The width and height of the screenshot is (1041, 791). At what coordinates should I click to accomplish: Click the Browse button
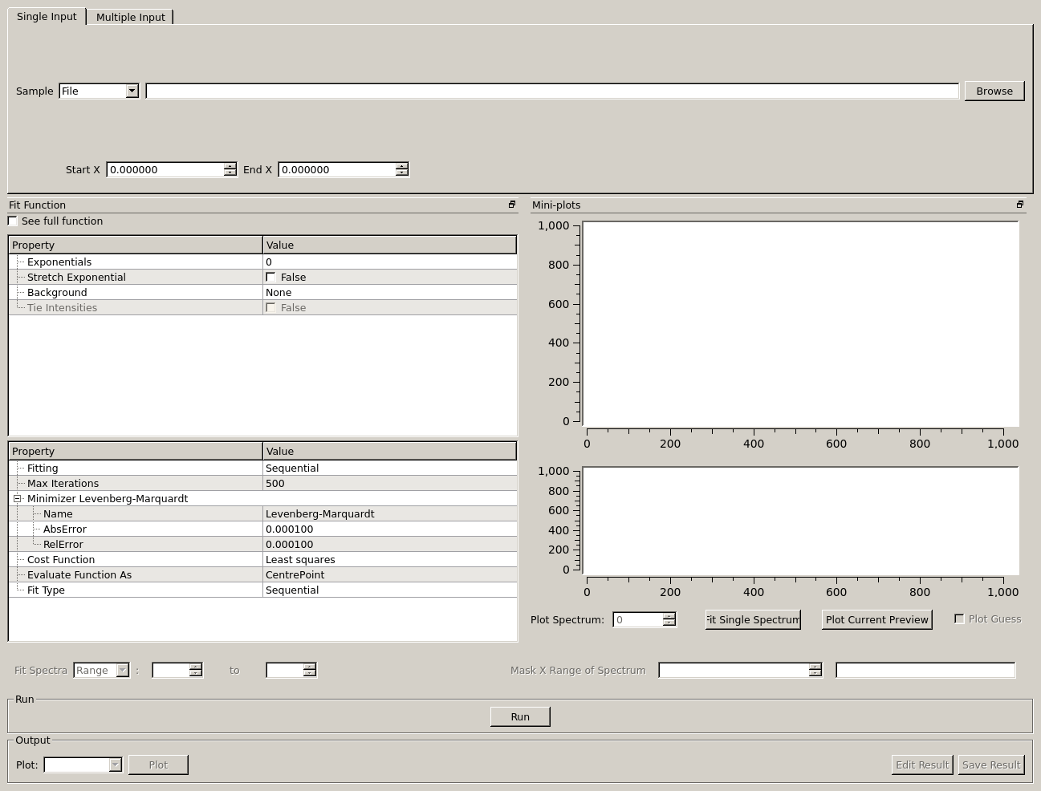pyautogui.click(x=994, y=91)
